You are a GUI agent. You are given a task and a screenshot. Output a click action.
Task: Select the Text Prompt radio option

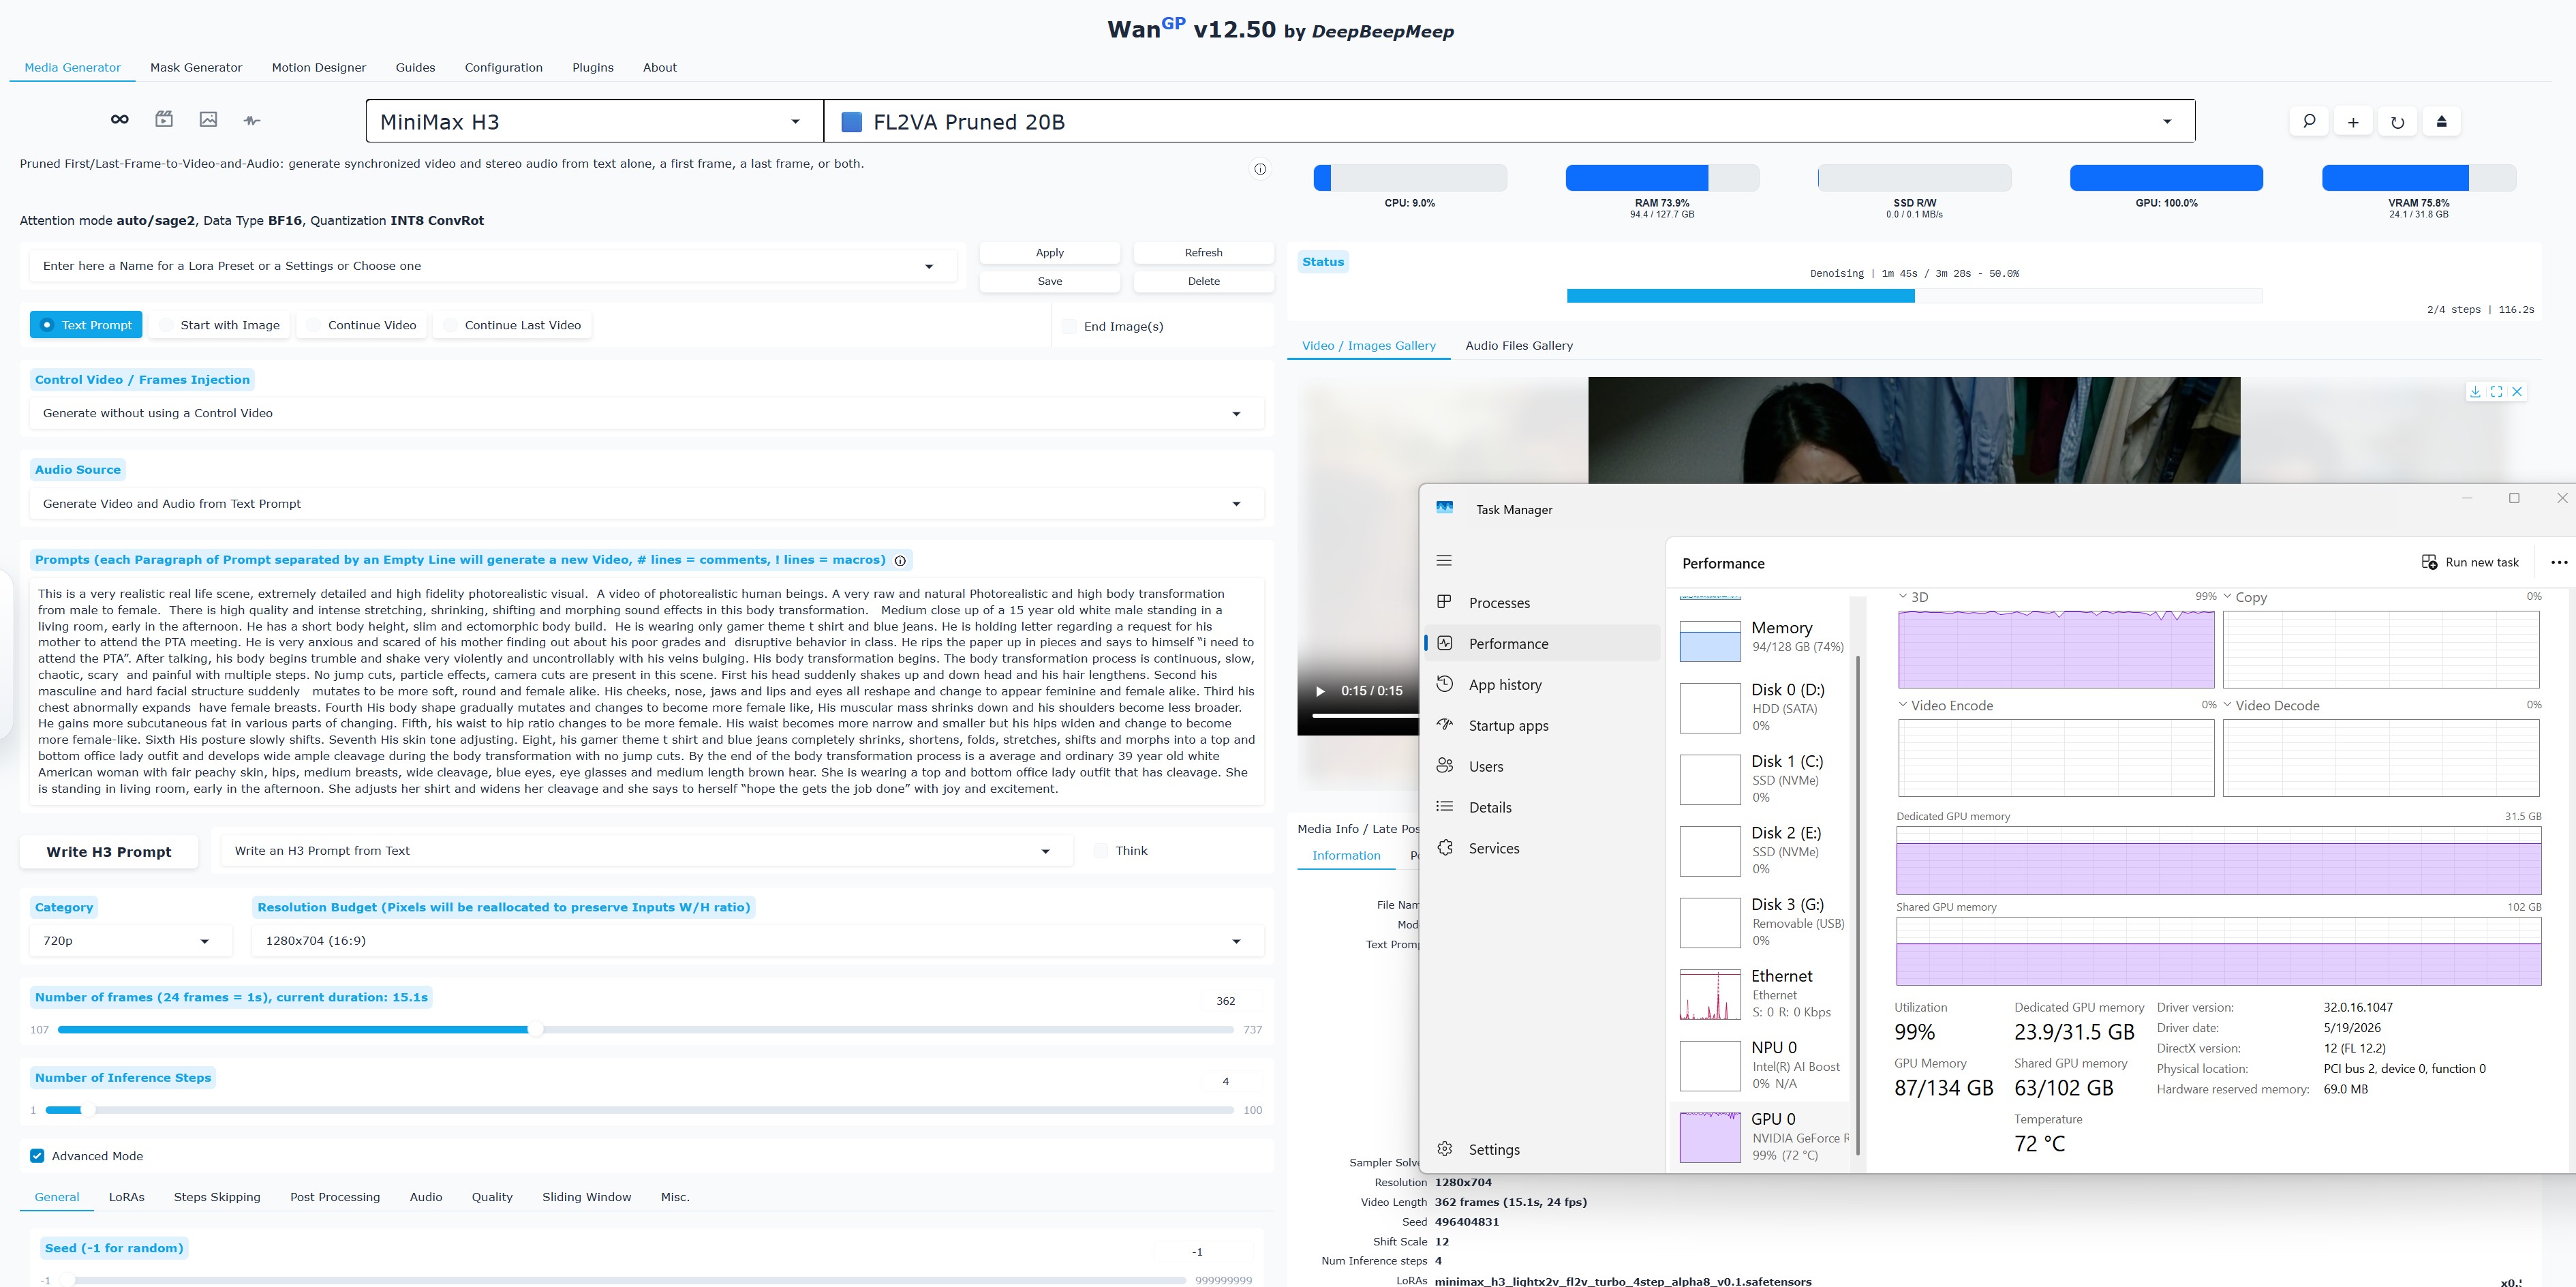click(86, 325)
